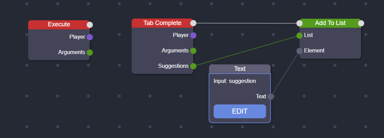Click the green Suggestions output port
The width and height of the screenshot is (384, 138).
193,66
